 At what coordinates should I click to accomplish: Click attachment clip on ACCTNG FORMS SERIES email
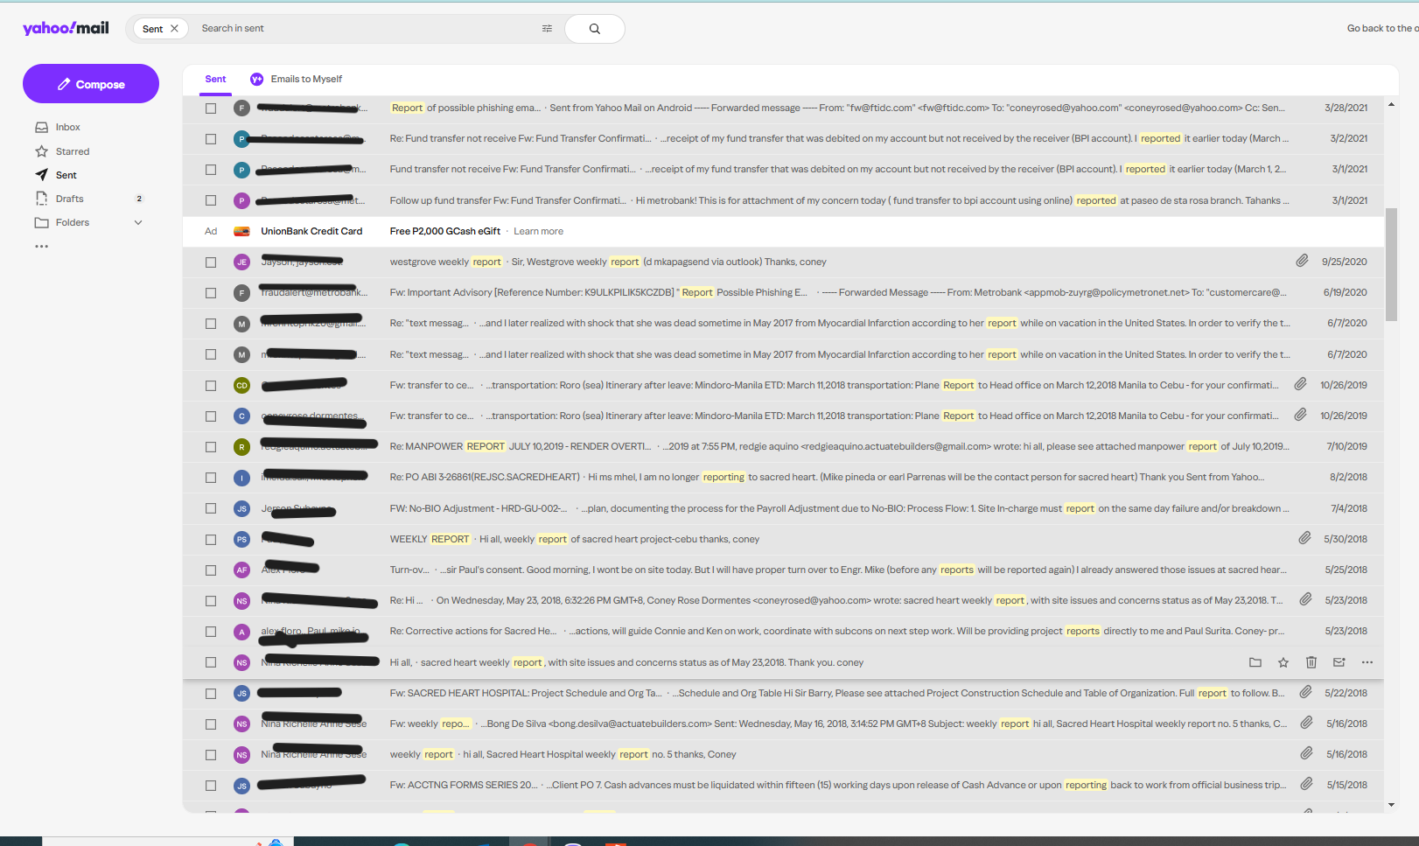tap(1306, 784)
